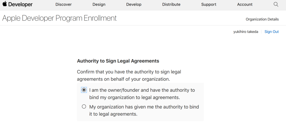Screen dimensions: 286x131
Task: Click the "it to legal agreements." label line
Action: point(113,114)
